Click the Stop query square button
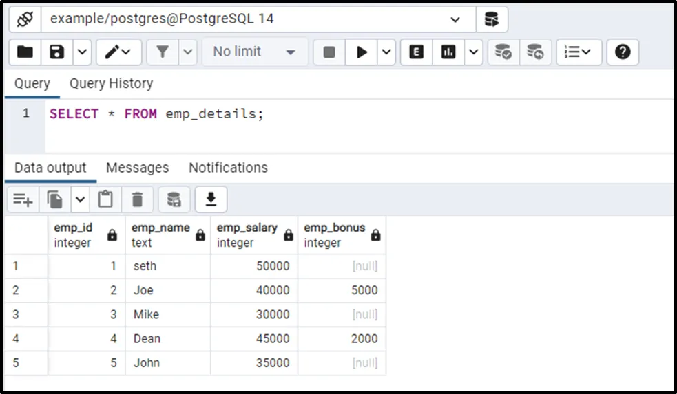 pos(329,52)
